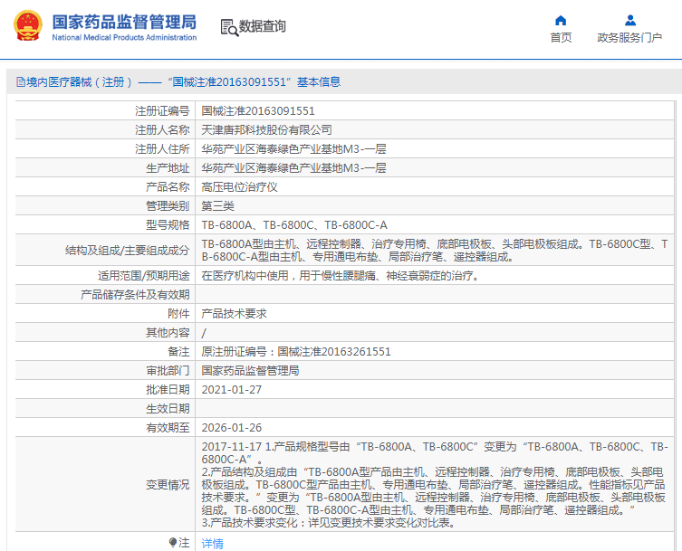Open 政务服务门户 portal link

(x=629, y=38)
